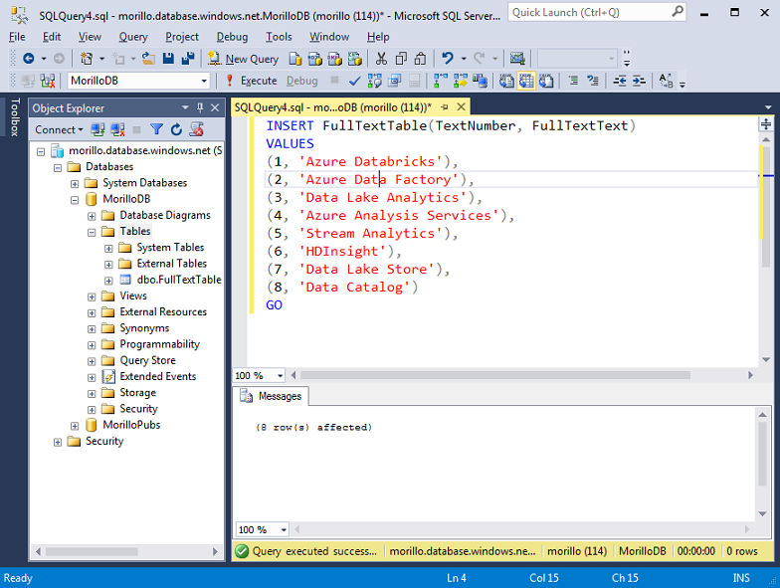Image resolution: width=780 pixels, height=588 pixels.
Task: Click the New Query button
Action: (243, 59)
